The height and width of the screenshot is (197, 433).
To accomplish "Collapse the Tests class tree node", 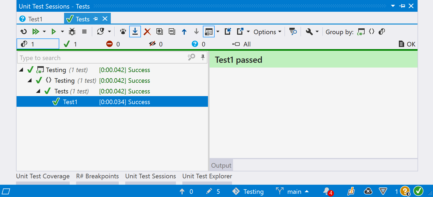I will 38,91.
